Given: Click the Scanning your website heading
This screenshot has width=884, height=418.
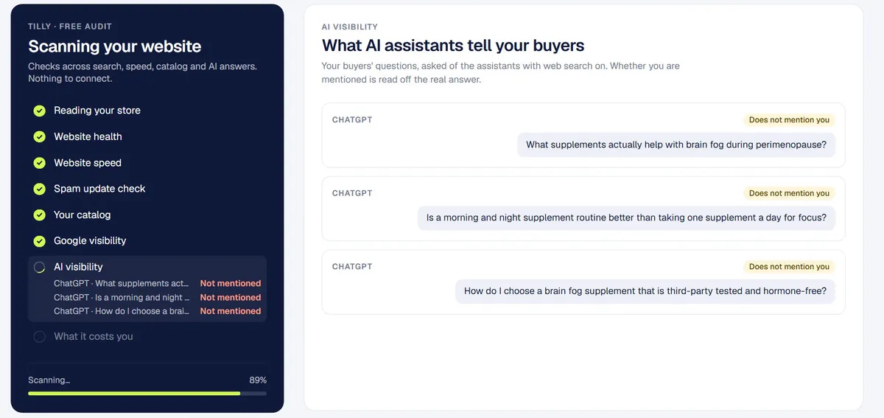Looking at the screenshot, I should point(115,46).
